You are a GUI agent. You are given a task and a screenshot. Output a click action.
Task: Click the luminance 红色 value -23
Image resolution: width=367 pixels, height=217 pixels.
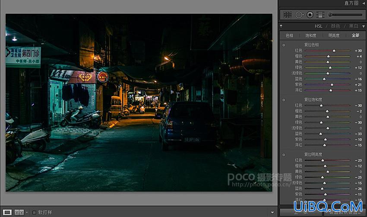tap(358, 160)
